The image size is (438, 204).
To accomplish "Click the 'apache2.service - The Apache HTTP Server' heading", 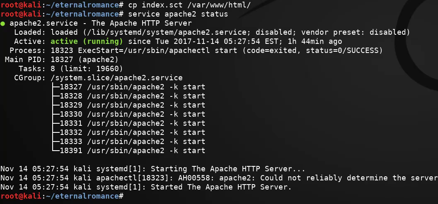I will pyautogui.click(x=101, y=23).
